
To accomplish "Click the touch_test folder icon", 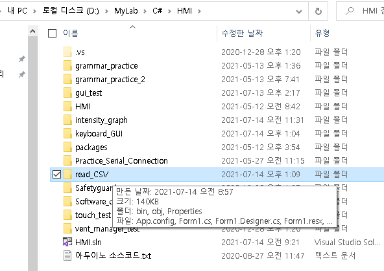I will coord(67,215).
